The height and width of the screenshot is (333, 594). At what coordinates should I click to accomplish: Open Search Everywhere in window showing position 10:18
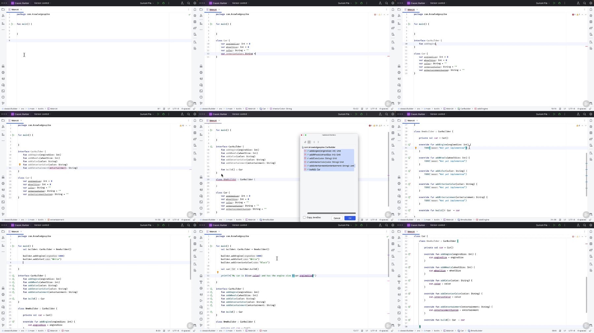584,3
